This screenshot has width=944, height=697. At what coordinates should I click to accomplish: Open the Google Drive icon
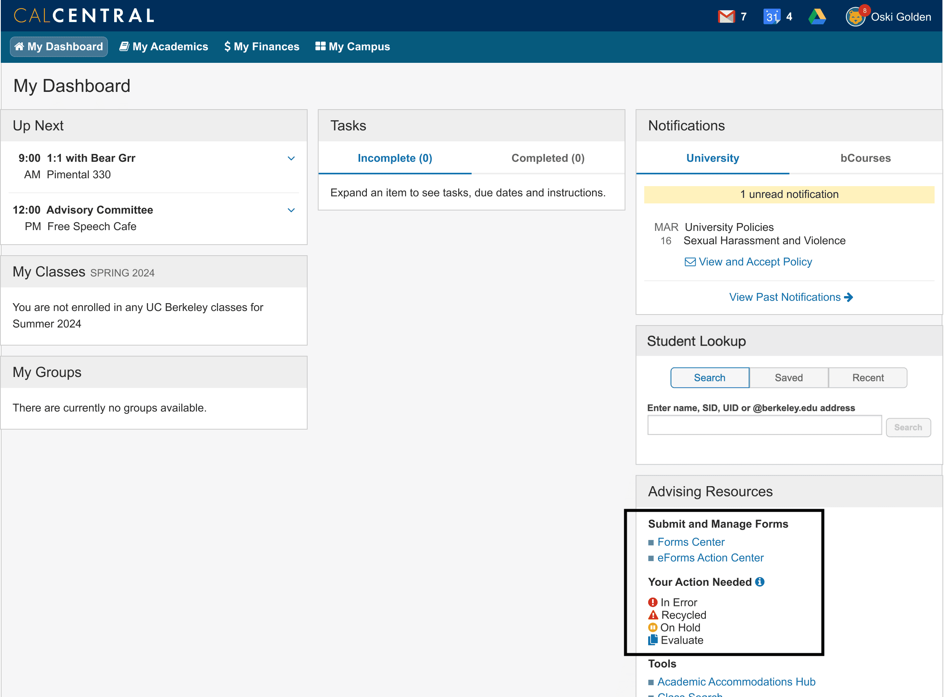click(x=816, y=17)
